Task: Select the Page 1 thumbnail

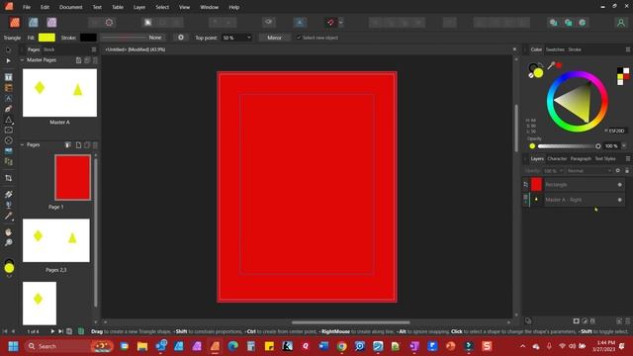Action: (x=72, y=178)
